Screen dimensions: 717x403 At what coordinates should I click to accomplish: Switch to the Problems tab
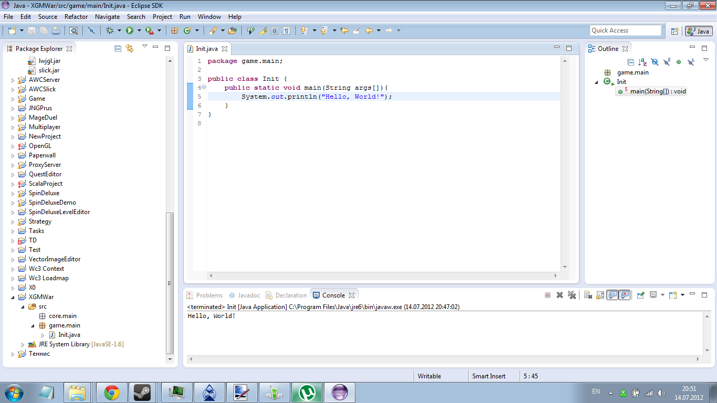tap(209, 295)
